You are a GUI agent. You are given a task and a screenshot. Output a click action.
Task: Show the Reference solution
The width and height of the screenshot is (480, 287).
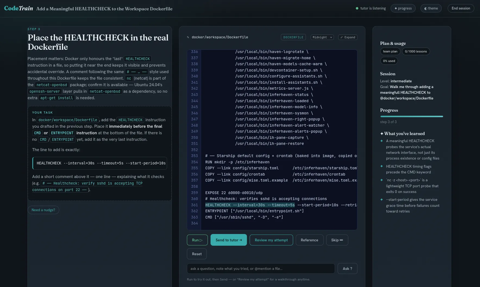309,240
